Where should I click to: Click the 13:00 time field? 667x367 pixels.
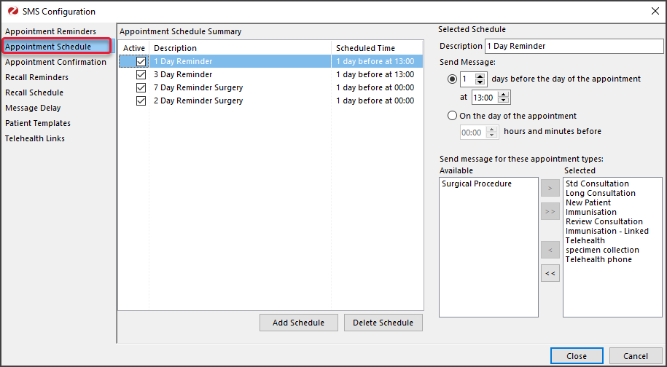tap(485, 98)
